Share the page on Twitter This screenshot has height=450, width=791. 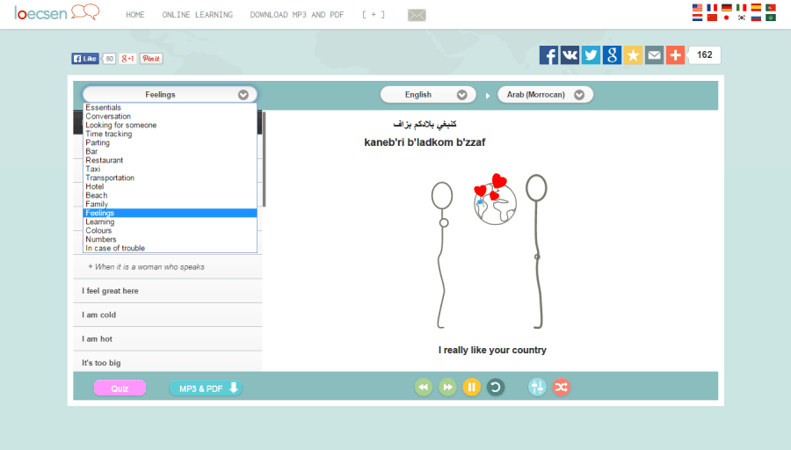[591, 55]
